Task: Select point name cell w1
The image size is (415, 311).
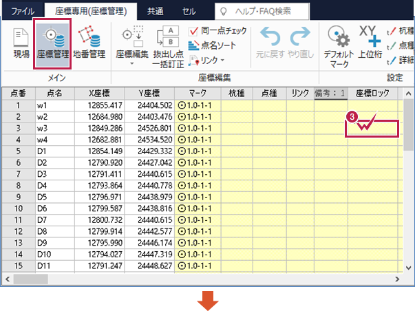Action: (55, 105)
